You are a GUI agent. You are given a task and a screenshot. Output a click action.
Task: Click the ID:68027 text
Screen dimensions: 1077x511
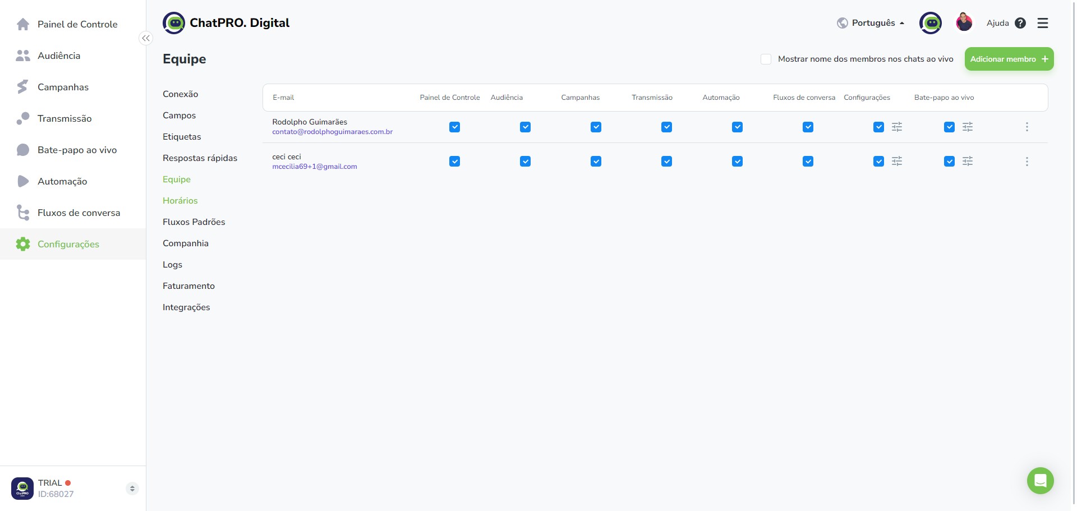56,494
